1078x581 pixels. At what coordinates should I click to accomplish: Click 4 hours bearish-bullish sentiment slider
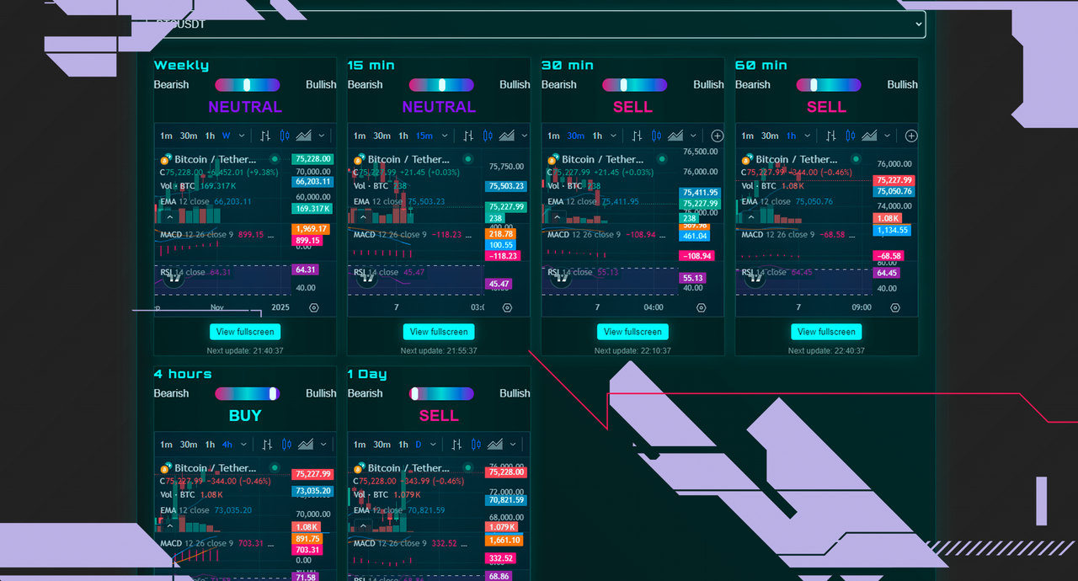247,394
